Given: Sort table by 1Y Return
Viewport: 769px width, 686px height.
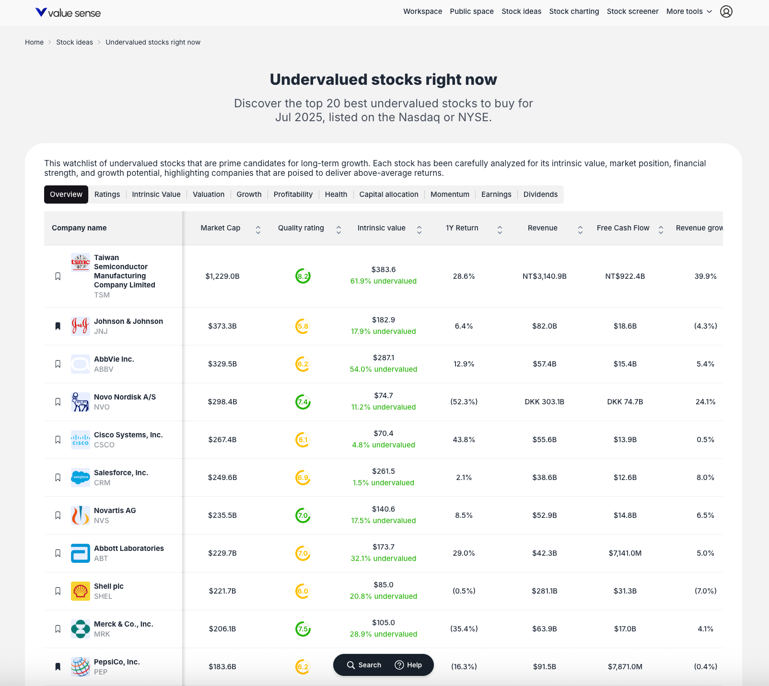Looking at the screenshot, I should [500, 230].
